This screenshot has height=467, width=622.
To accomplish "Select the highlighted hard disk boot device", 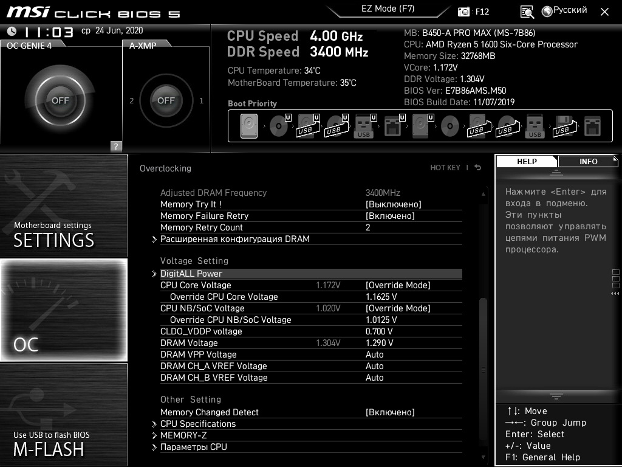I will [248, 126].
